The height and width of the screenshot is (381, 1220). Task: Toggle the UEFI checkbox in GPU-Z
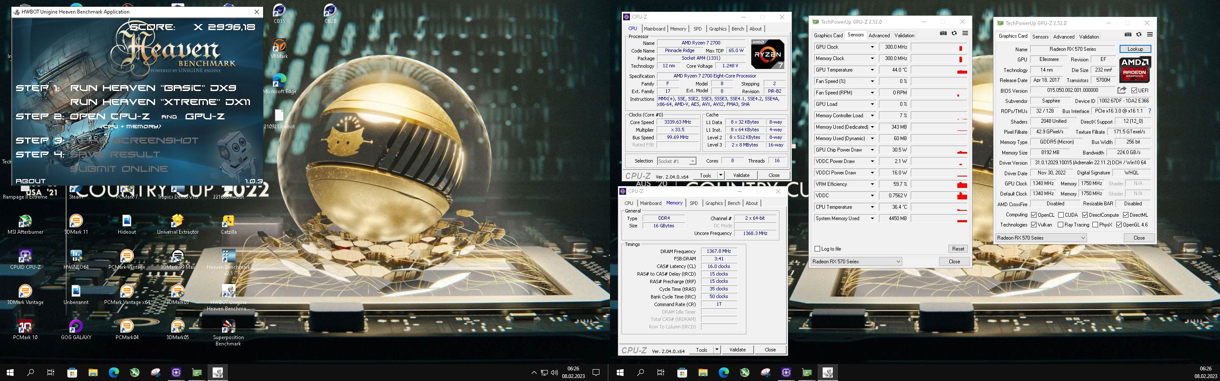click(1134, 91)
